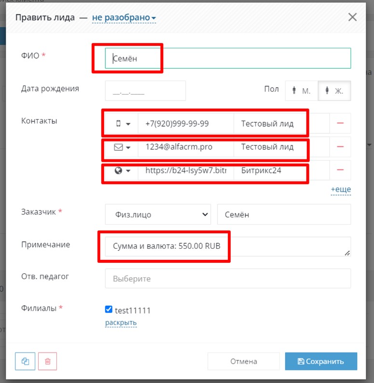The width and height of the screenshot is (374, 383).
Task: Close the Править лида dialog
Action: (x=352, y=17)
